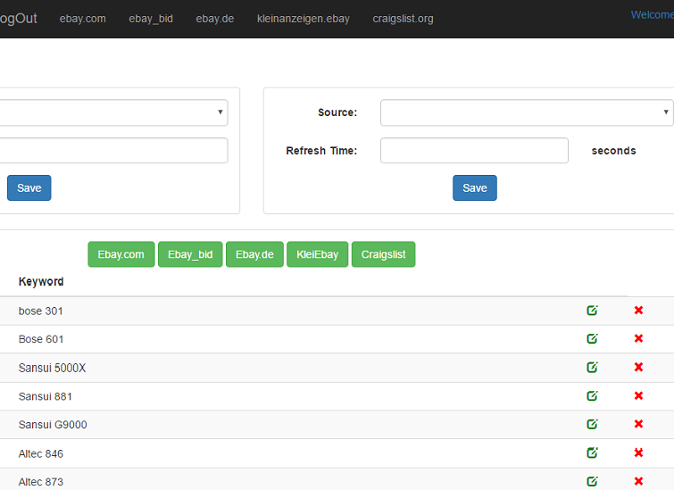
Task: Edit the Altec 873 keyword
Action: [x=593, y=481]
